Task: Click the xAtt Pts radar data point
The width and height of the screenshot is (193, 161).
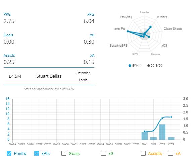Action: coord(128,31)
